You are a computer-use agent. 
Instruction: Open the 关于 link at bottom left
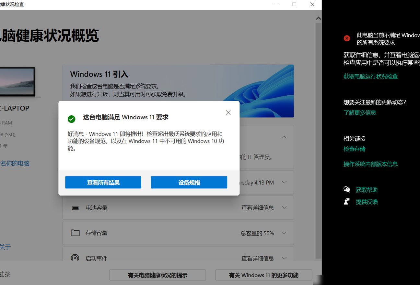[6, 247]
